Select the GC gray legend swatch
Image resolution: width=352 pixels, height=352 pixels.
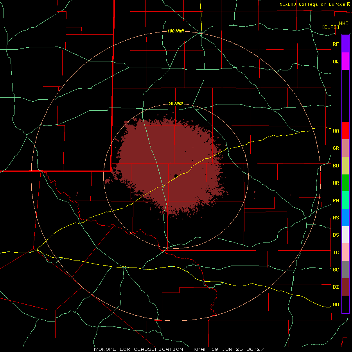click(x=345, y=269)
